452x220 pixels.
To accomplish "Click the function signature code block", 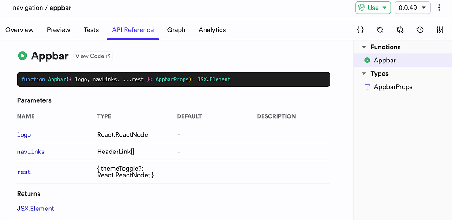I will coord(174,80).
